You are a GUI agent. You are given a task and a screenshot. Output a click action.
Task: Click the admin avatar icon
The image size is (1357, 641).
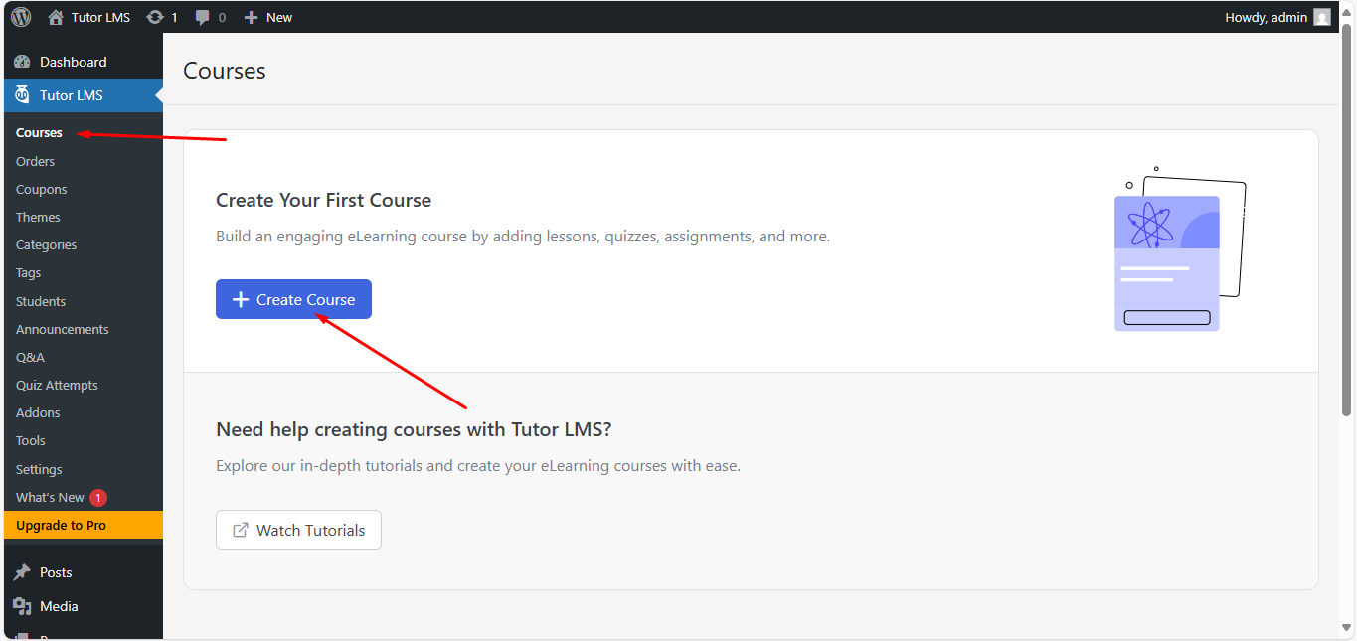click(x=1321, y=17)
